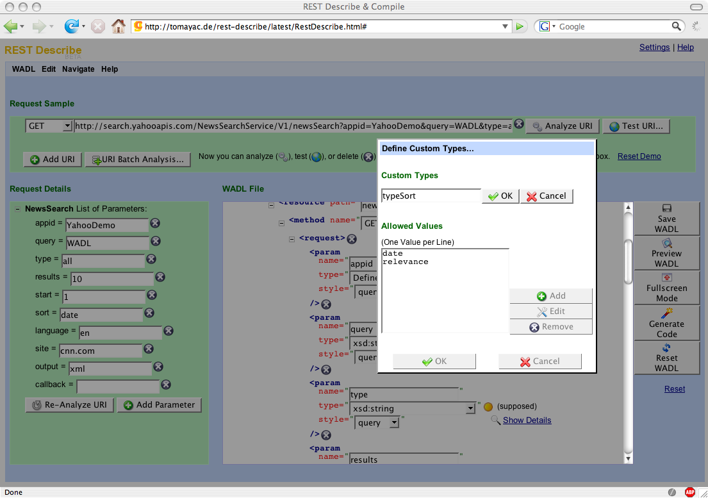Remove the site parameter with its X icon

149,349
